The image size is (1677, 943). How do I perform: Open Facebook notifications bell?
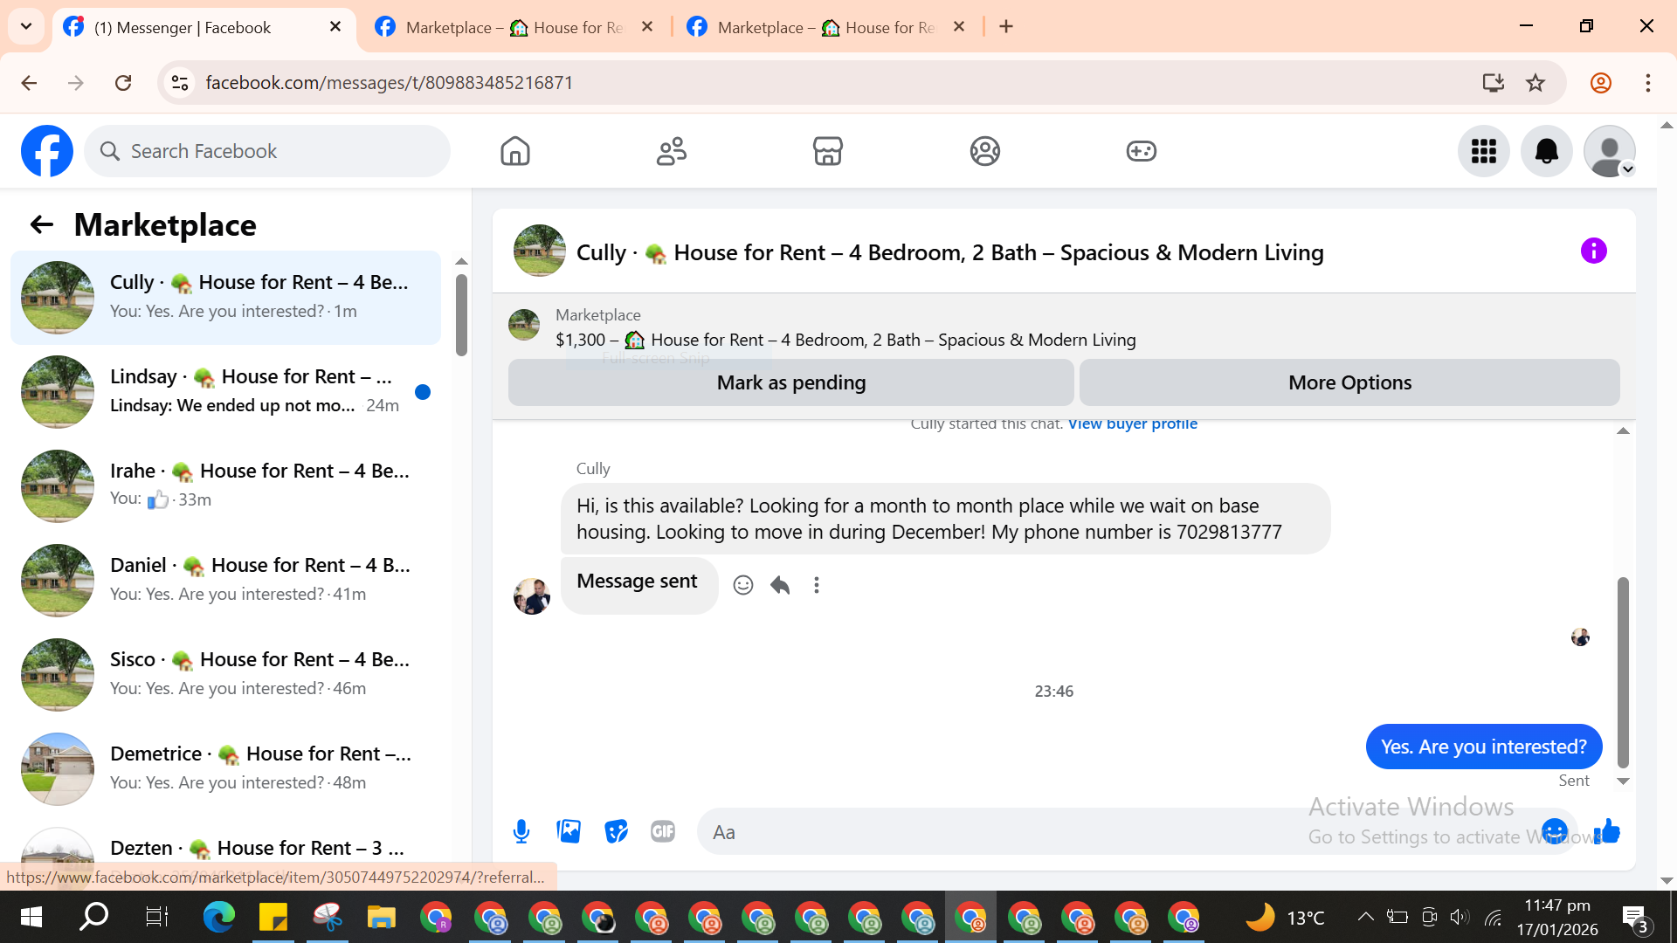[1546, 151]
